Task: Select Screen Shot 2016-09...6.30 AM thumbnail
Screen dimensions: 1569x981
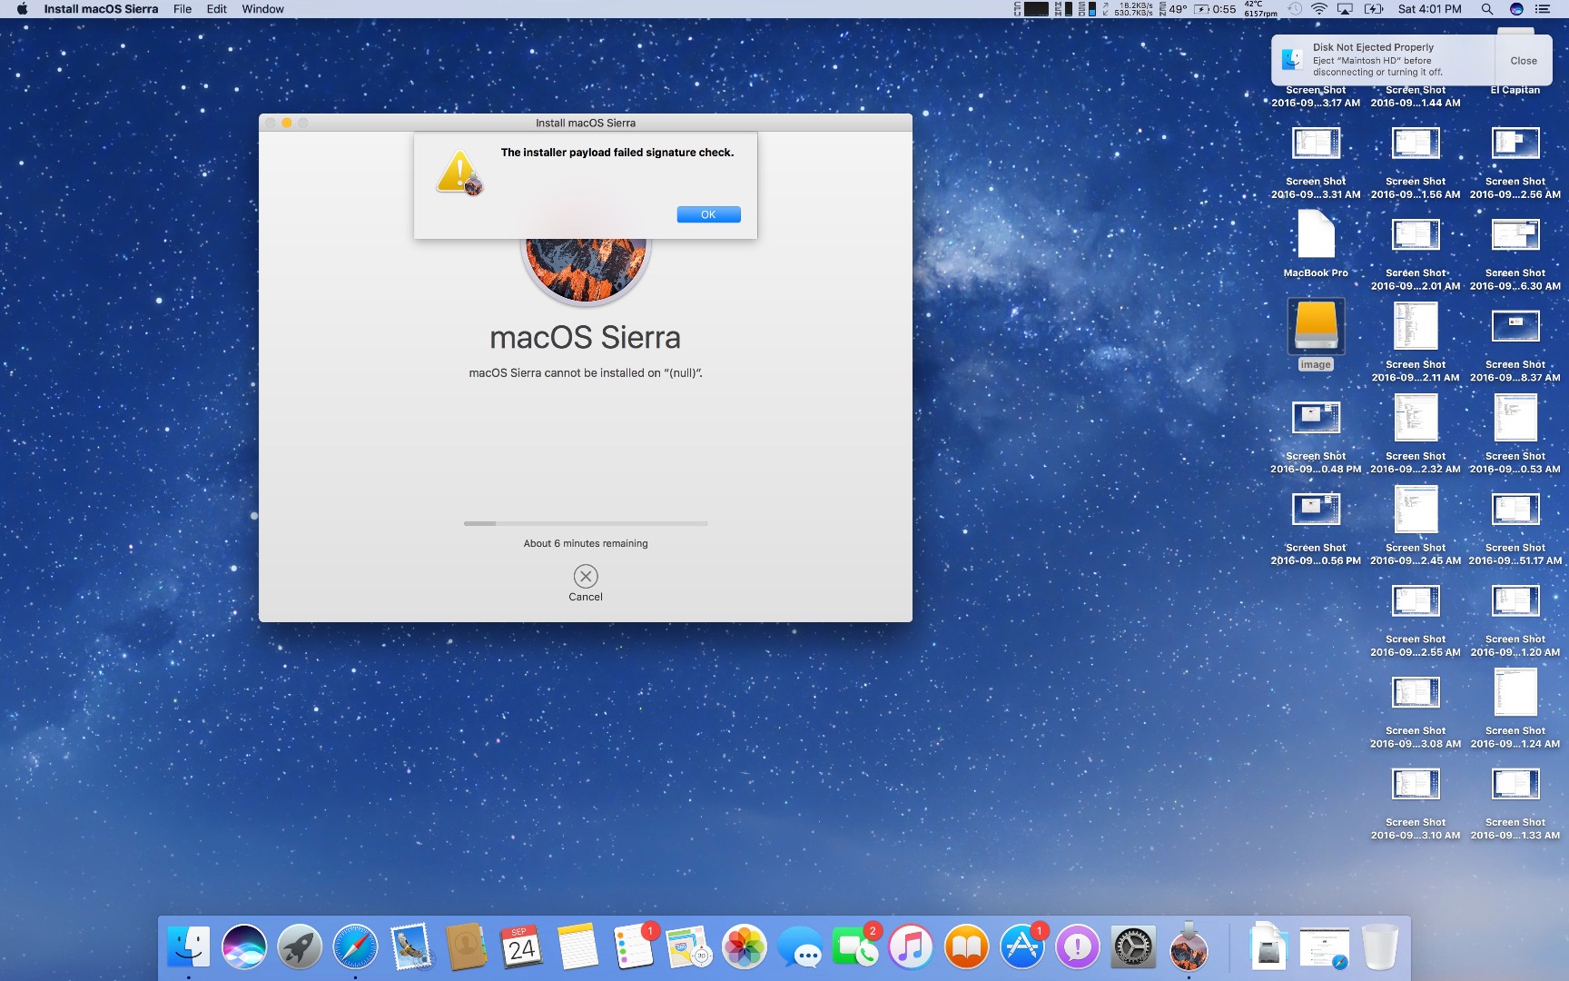Action: coord(1515,234)
